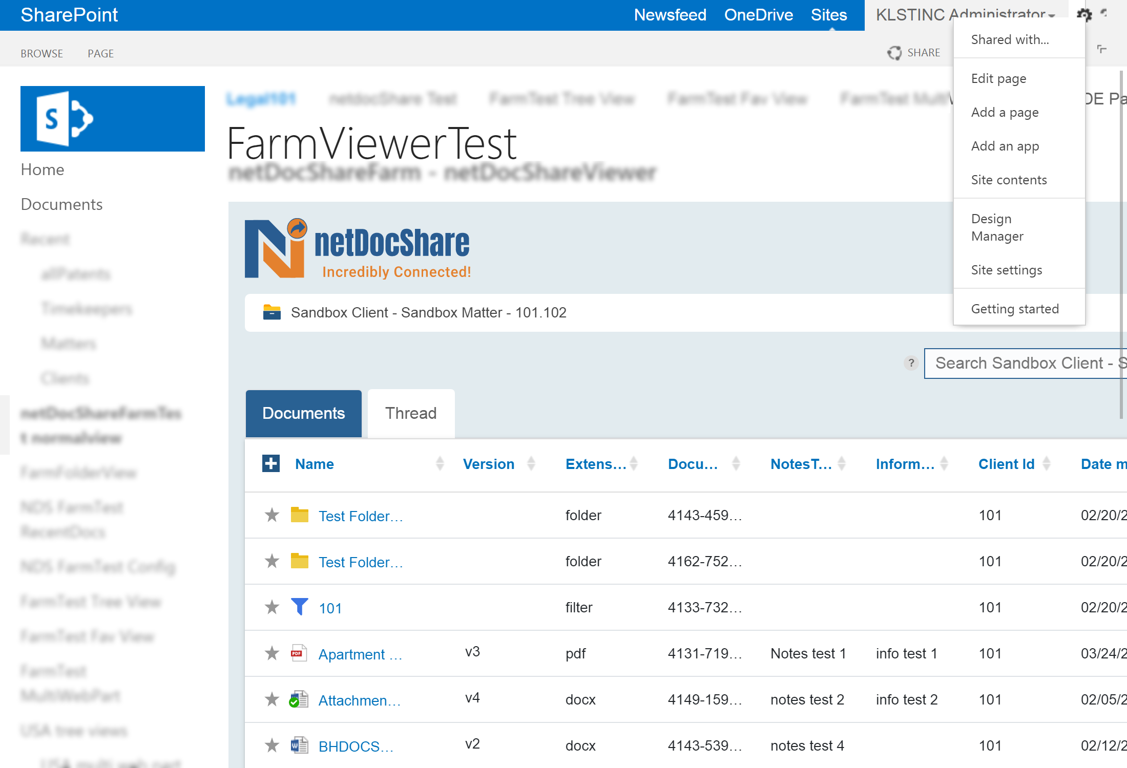Click the Notes test 1 cell

[808, 653]
